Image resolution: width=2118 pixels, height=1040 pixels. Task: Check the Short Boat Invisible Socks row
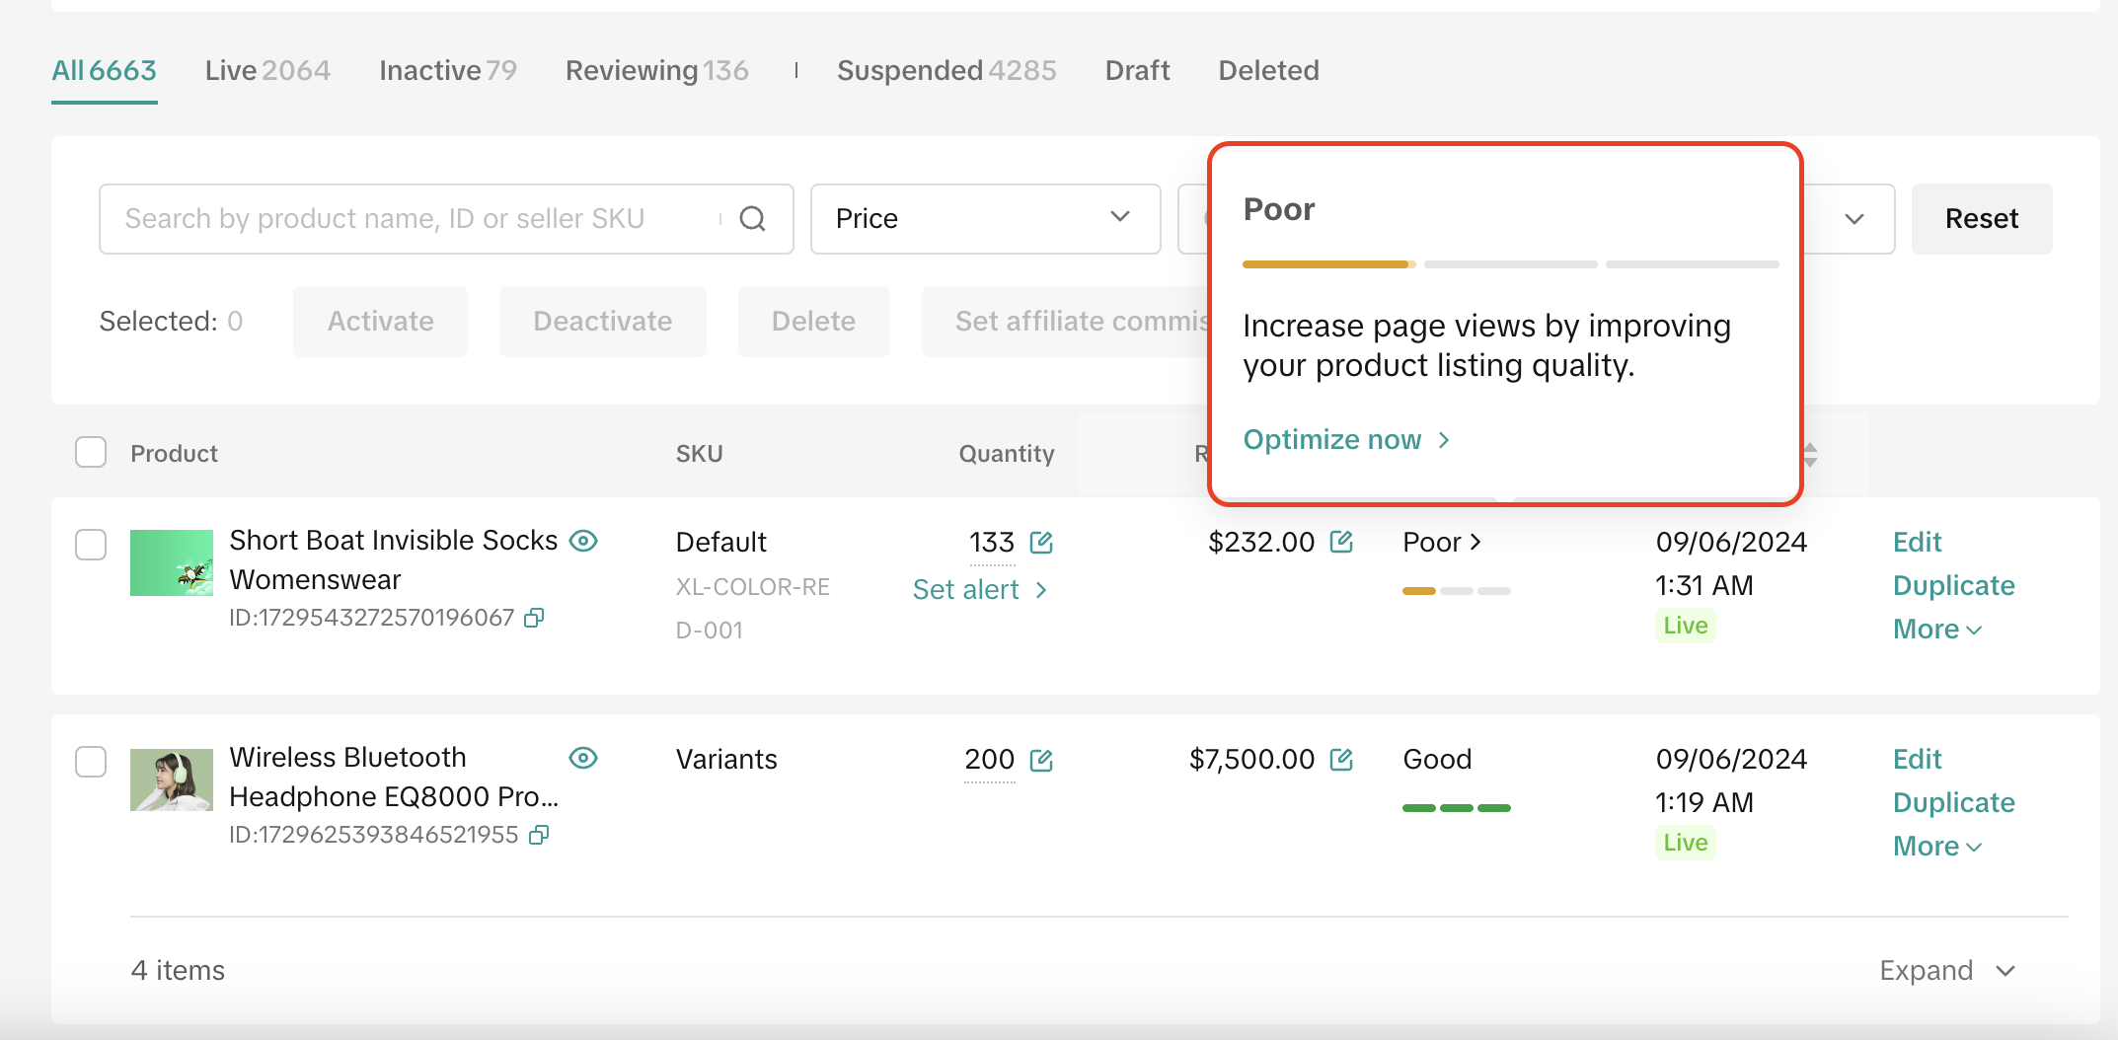[x=91, y=545]
